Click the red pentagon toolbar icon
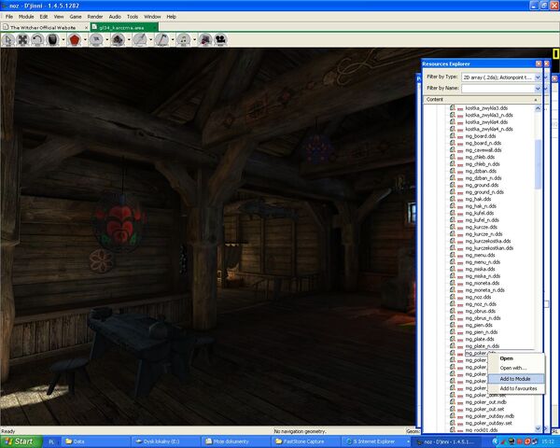The height and width of the screenshot is (448, 560). 75,40
